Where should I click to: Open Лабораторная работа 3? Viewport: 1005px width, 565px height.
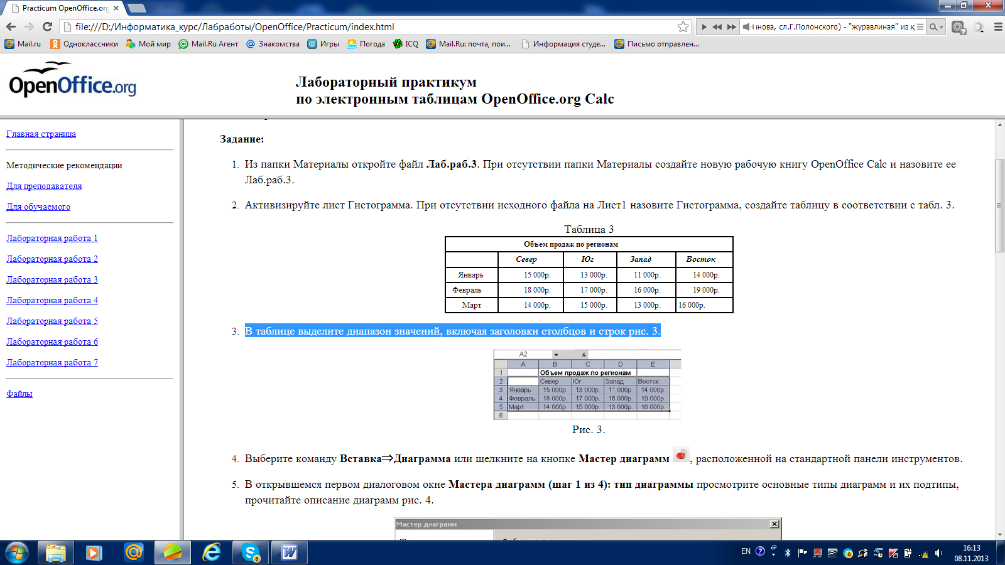(x=52, y=279)
